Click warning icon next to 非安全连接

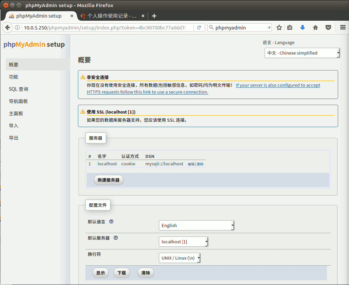[x=83, y=77]
